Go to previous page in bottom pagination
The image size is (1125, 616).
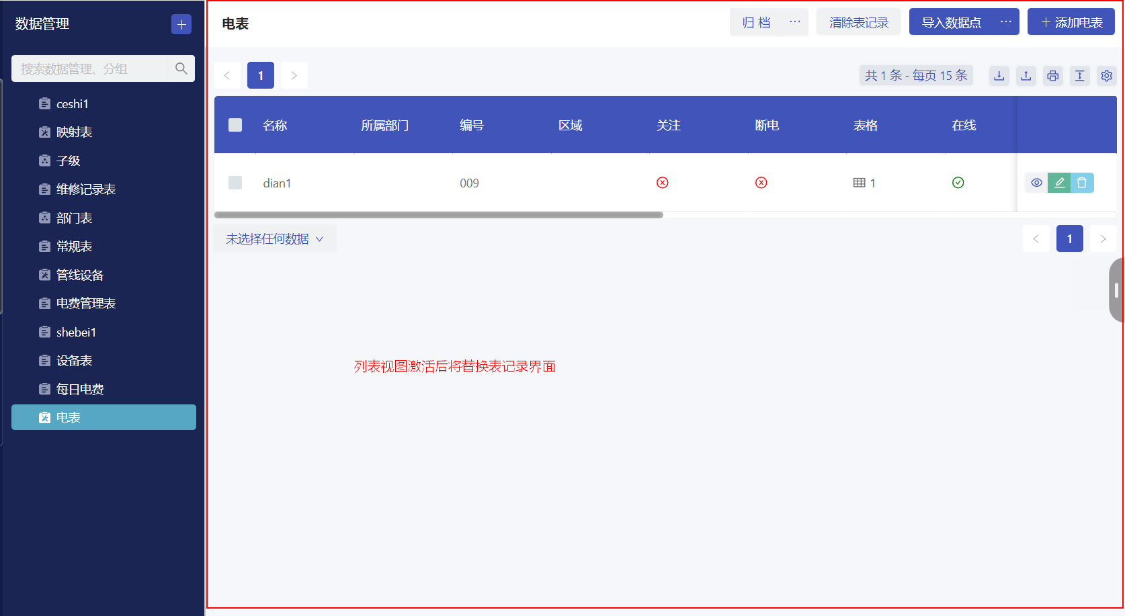tap(1036, 238)
